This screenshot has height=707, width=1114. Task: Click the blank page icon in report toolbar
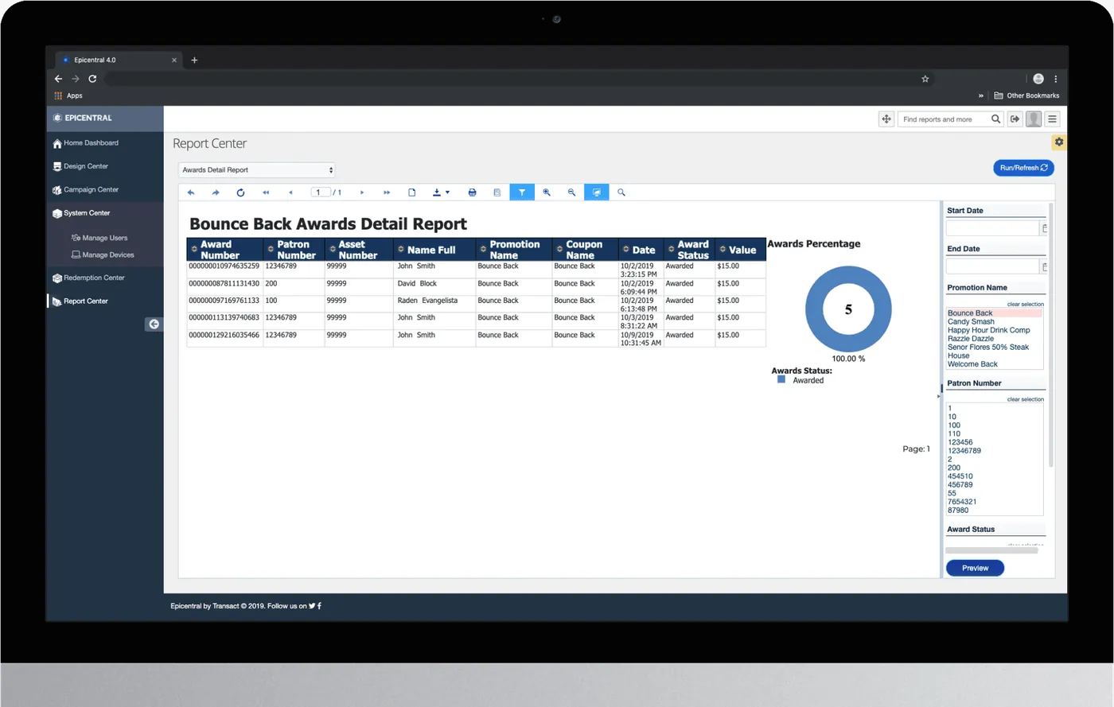pos(412,192)
